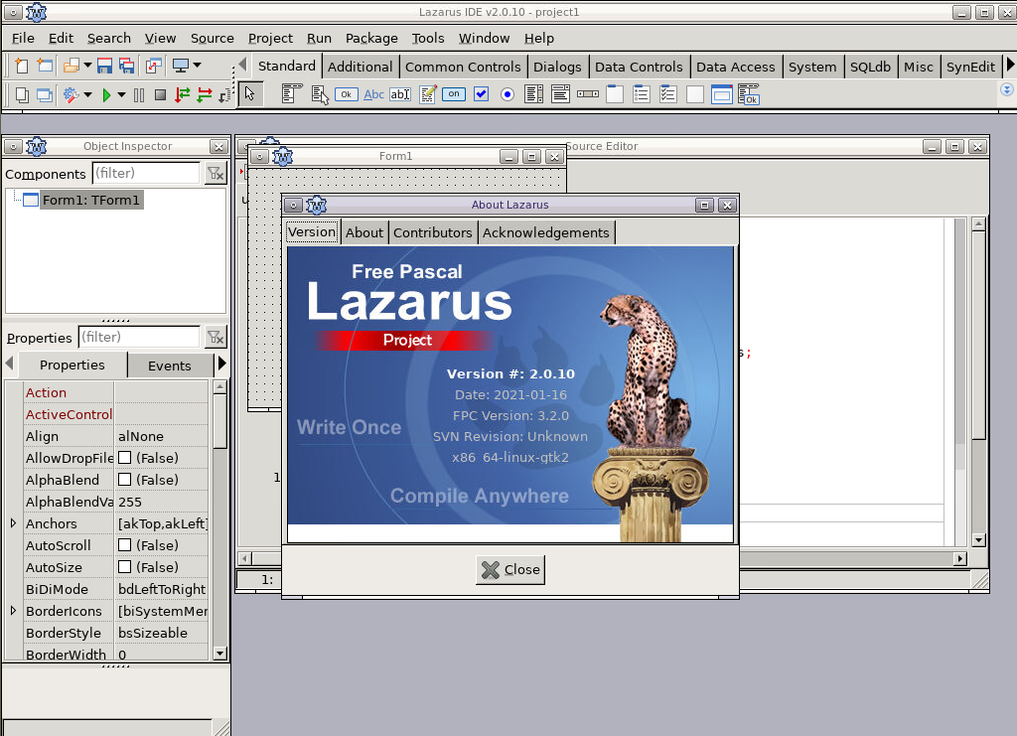Open the build mode dropdown arrow

coord(87,95)
